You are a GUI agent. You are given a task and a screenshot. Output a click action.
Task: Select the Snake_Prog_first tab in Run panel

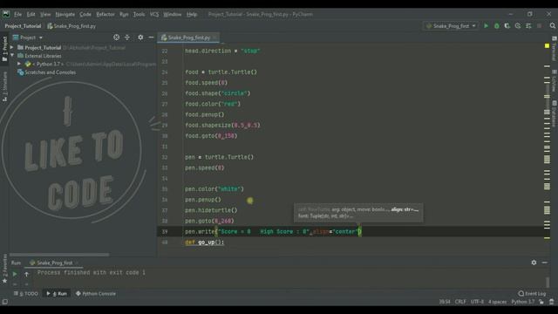tap(54, 263)
